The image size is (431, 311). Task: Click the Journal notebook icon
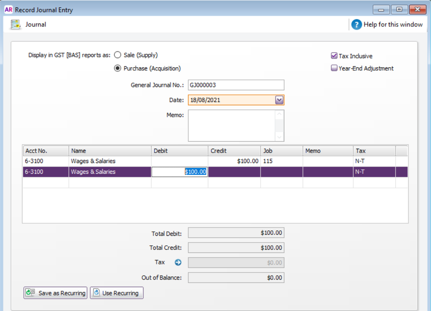pyautogui.click(x=16, y=25)
